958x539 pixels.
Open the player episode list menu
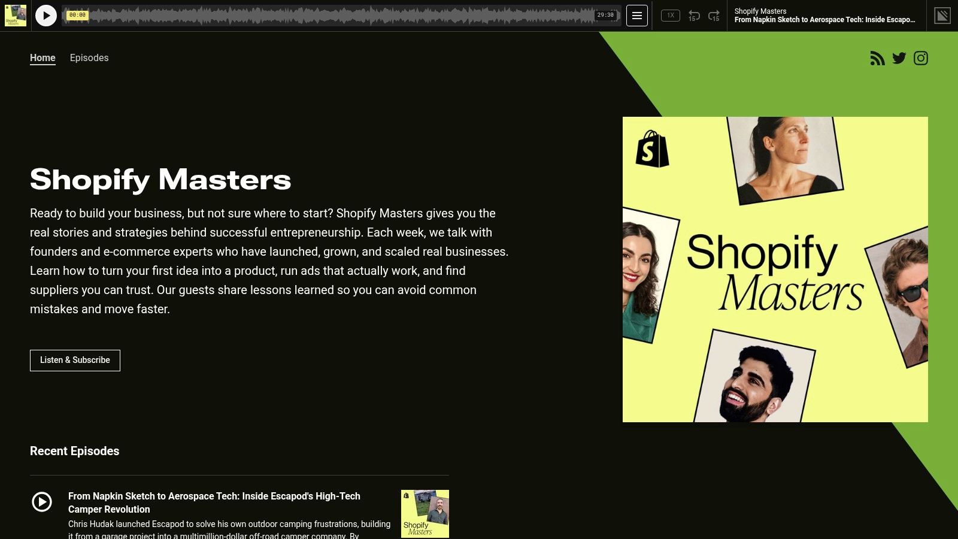coord(637,16)
